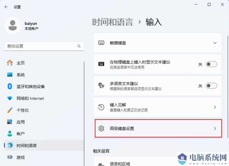Click the 多语言文本建议 language icon

(101, 86)
